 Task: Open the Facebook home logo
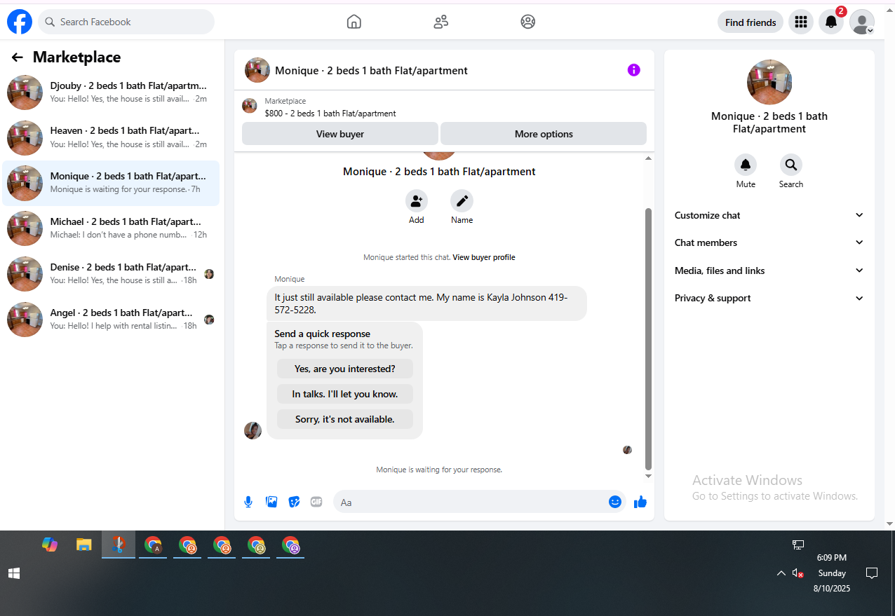(x=20, y=22)
